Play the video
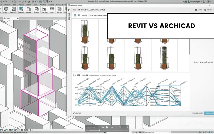 [x=107, y=127]
